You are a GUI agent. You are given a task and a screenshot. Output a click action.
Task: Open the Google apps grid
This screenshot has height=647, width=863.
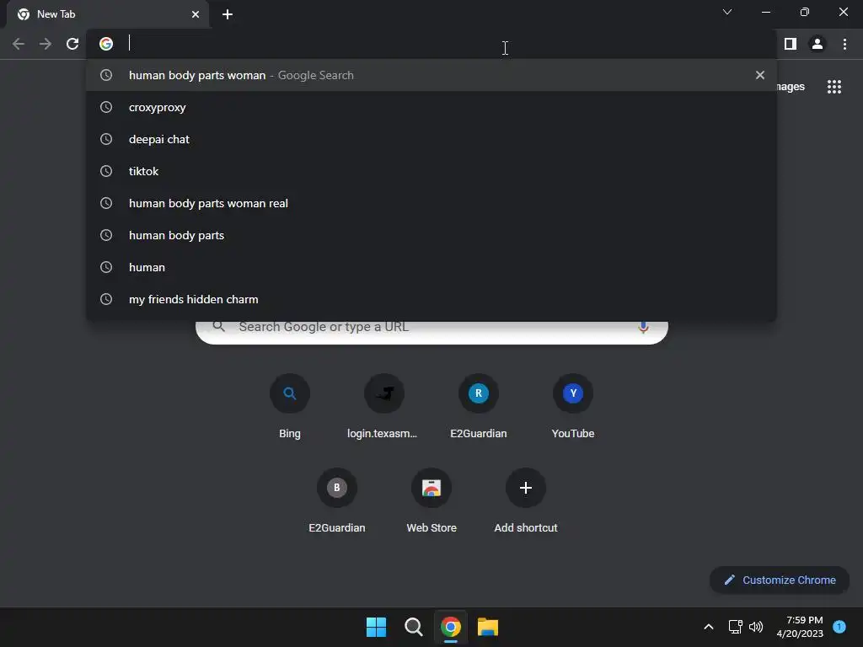coord(834,87)
